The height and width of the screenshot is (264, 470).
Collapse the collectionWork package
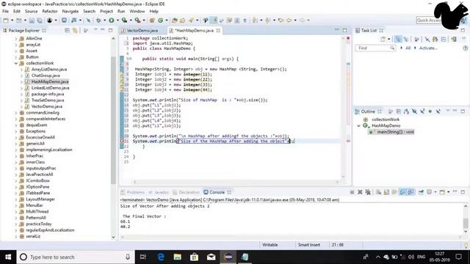tap(16, 63)
